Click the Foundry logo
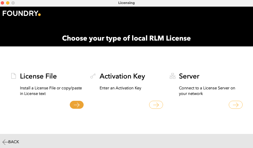The image size is (253, 148). point(22,13)
